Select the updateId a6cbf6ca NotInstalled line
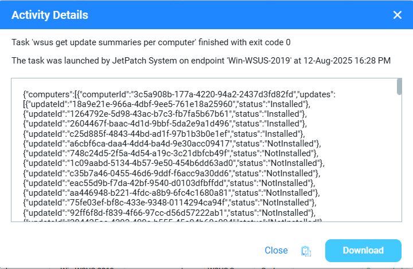Image resolution: width=413 pixels, height=269 pixels. 172,143
